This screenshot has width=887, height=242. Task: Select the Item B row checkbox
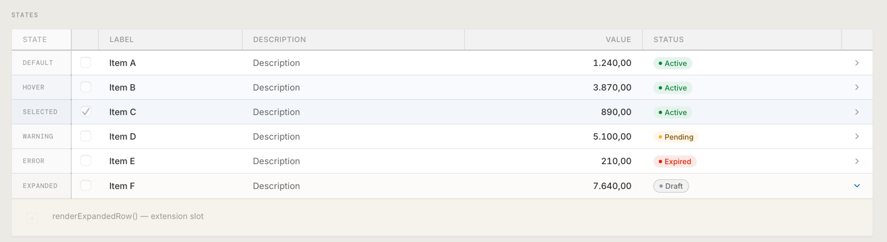coord(86,87)
